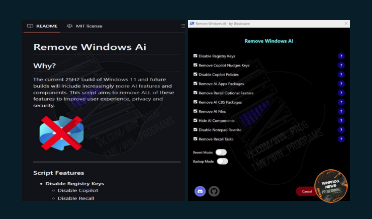372x219 pixels.
Task: Click the Script Features heading
Action: tap(59, 173)
